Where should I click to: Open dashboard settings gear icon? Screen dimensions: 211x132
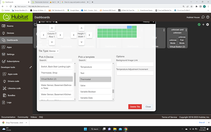208,25
